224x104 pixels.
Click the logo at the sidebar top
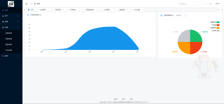pos(11,4)
